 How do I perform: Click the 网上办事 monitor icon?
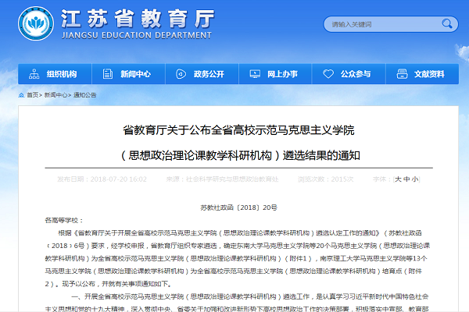(256, 74)
